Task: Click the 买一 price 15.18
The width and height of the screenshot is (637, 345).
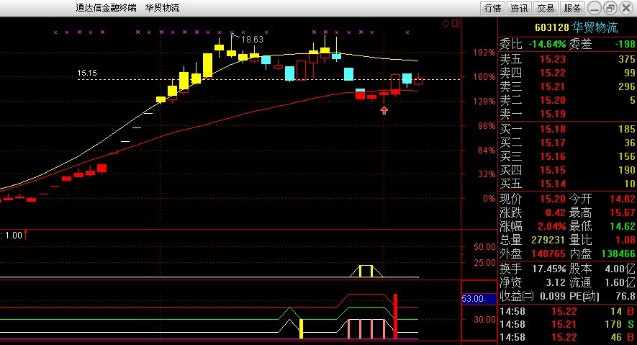Action: click(553, 129)
